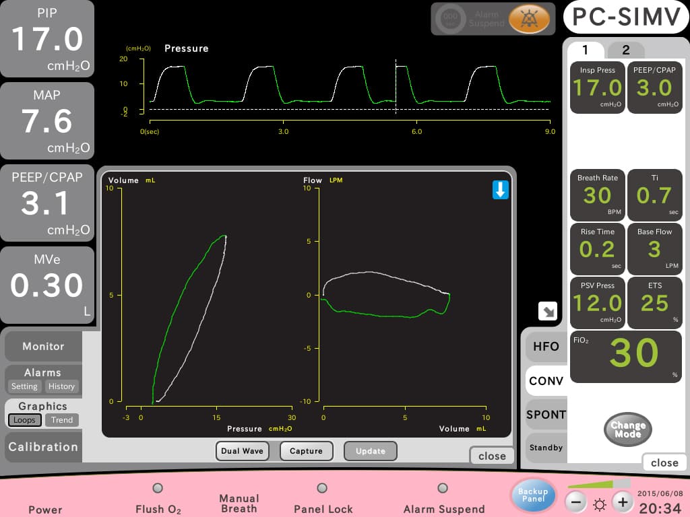The height and width of the screenshot is (517, 690).
Task: Open the Calibration menu
Action: (44, 447)
